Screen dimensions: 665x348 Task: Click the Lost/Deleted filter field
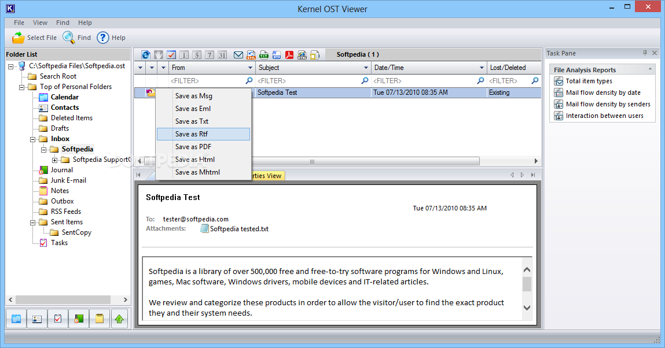[513, 81]
